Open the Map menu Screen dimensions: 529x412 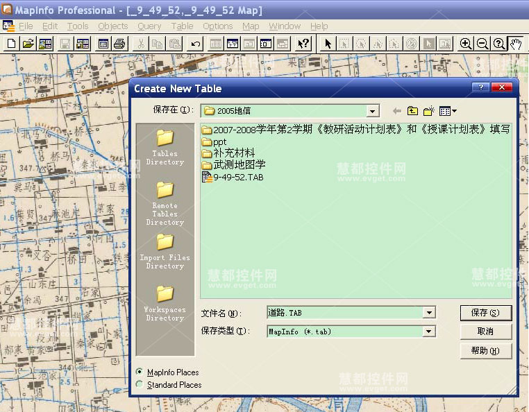(251, 26)
